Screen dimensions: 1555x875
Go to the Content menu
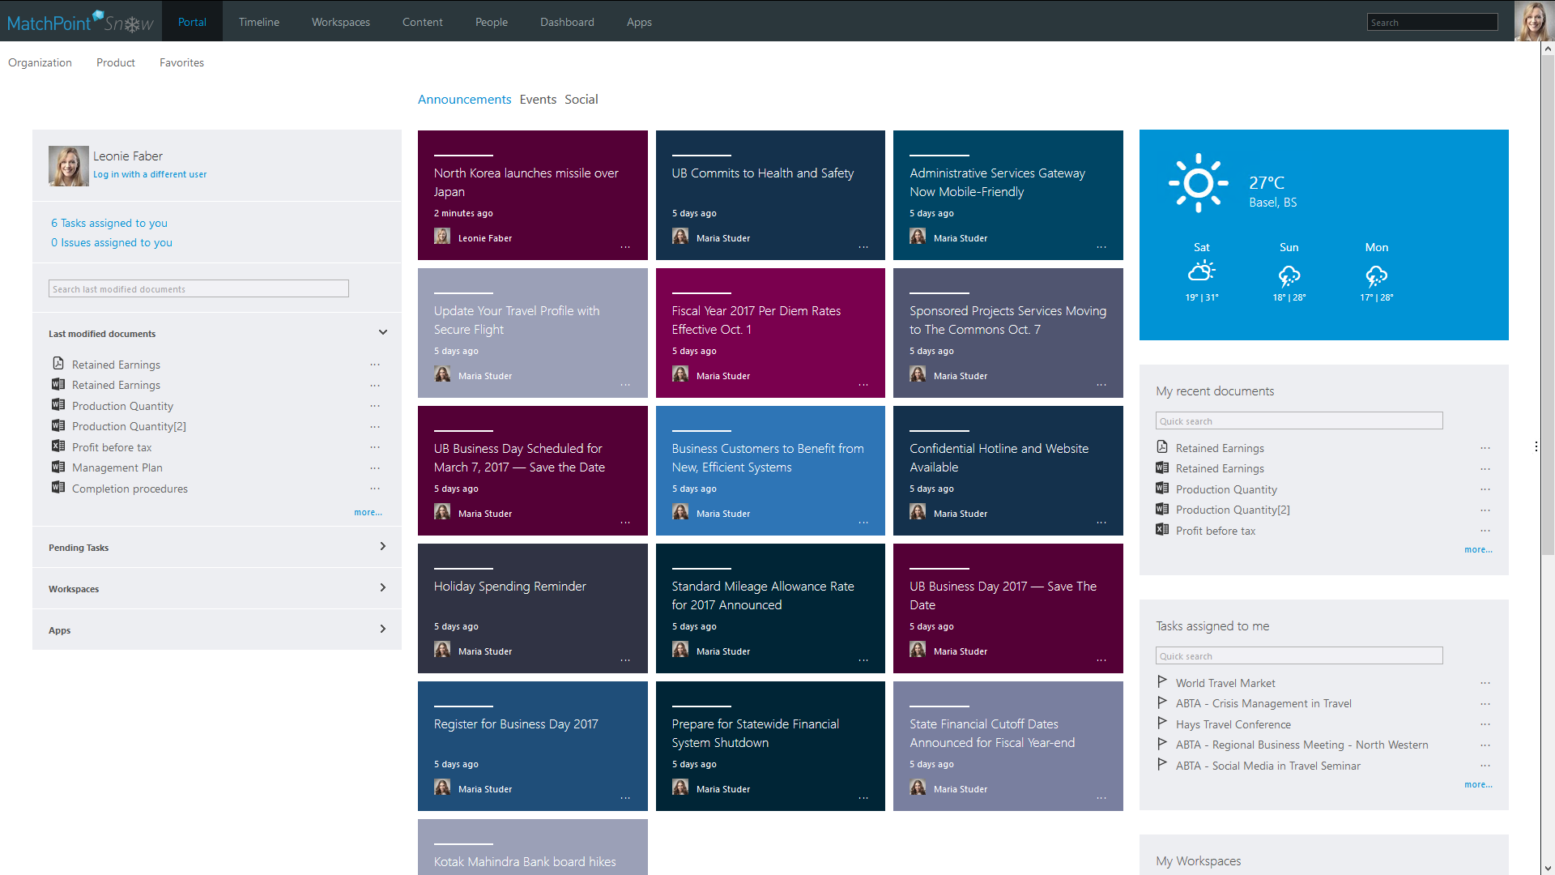point(423,22)
